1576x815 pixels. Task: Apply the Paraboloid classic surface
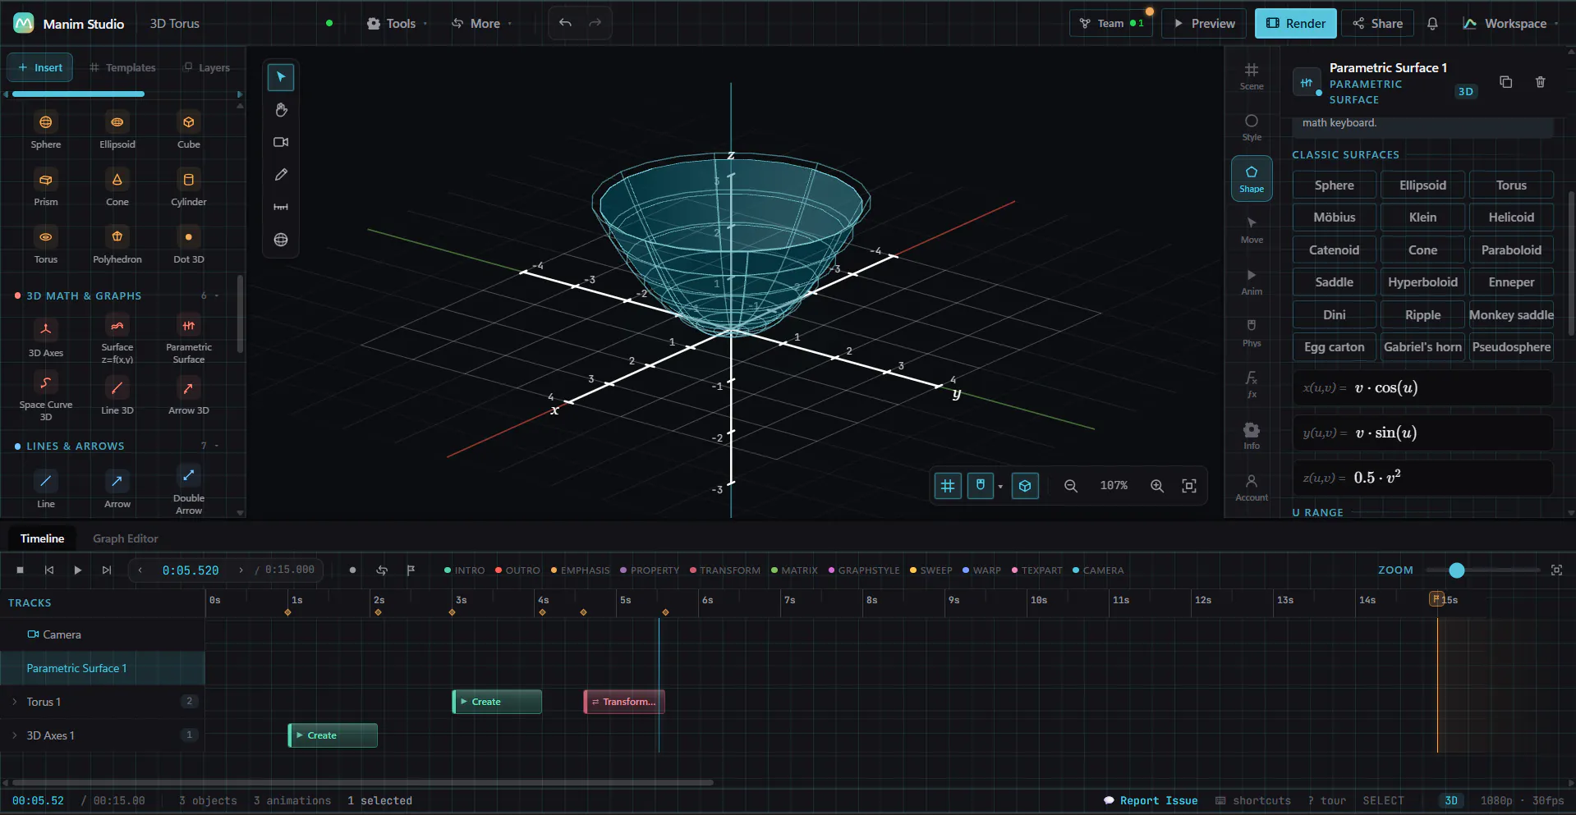point(1511,250)
